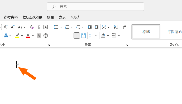The width and height of the screenshot is (182, 104).
Task: Apply distributed alignment
Action: pyautogui.click(x=84, y=36)
